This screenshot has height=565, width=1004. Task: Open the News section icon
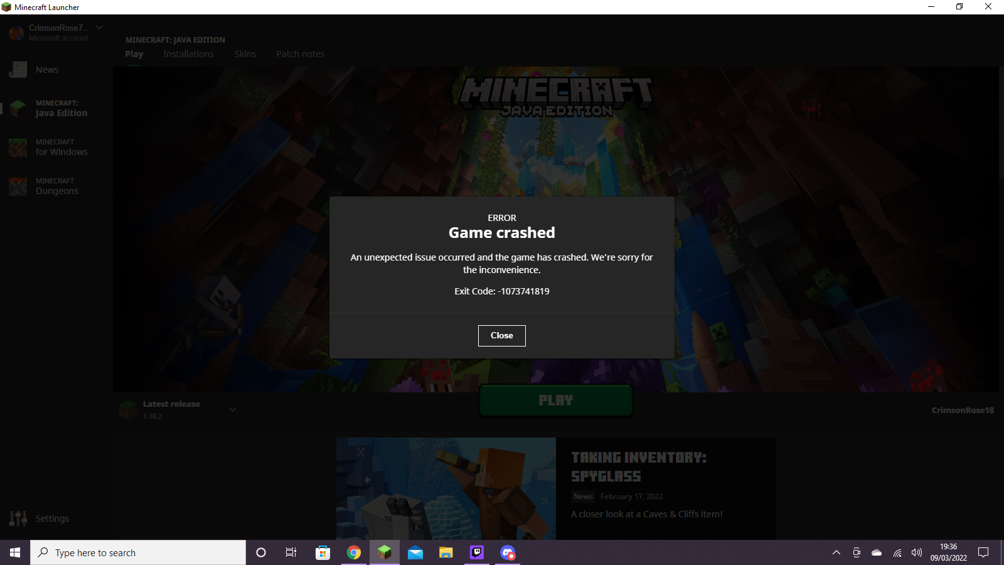coord(18,70)
